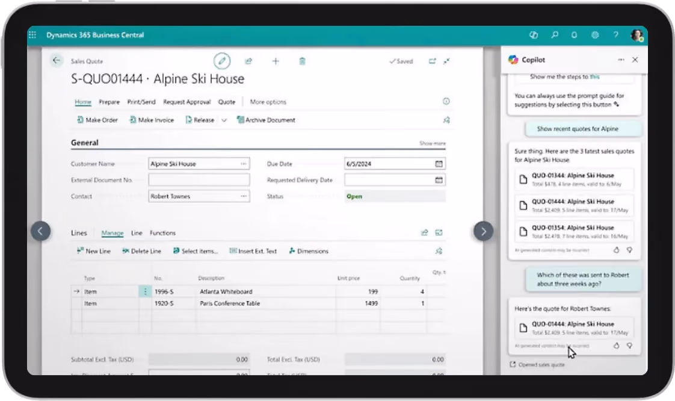Screen dimensions: 675x401
Task: Expand the Release dropdown chevron
Action: tap(224, 120)
